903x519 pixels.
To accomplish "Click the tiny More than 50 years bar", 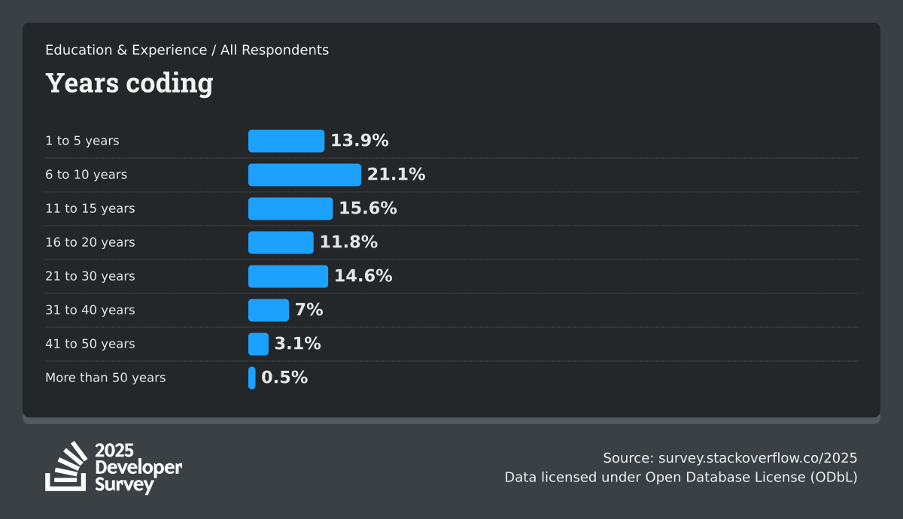I will [252, 378].
